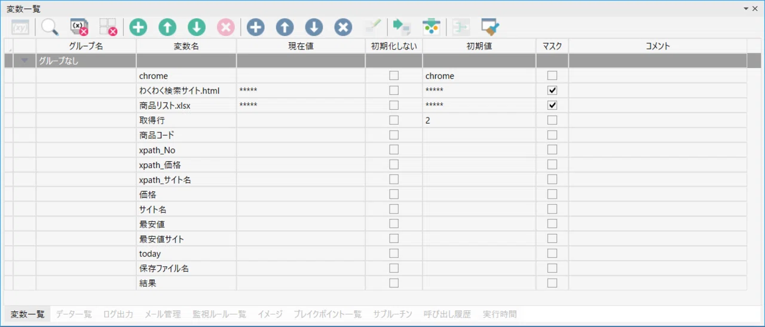Image resolution: width=765 pixels, height=327 pixels.
Task: Switch to the ログ出力 tab
Action: 118,314
